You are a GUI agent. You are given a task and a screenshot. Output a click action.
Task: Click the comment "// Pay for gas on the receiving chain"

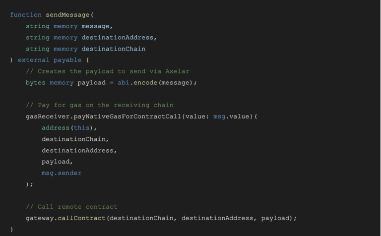tap(100, 105)
